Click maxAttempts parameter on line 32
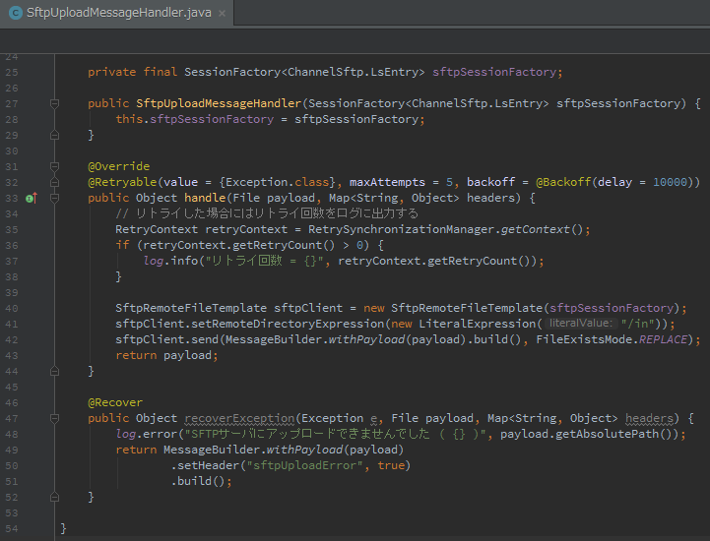710x541 pixels. (x=387, y=182)
